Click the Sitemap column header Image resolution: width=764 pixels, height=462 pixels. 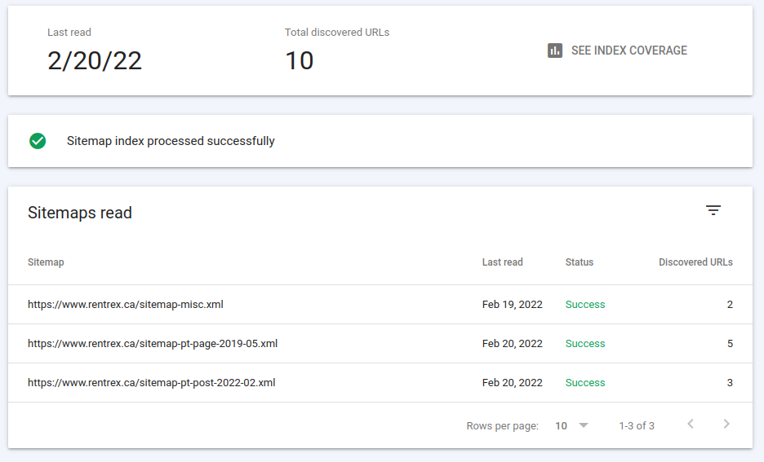(x=46, y=262)
